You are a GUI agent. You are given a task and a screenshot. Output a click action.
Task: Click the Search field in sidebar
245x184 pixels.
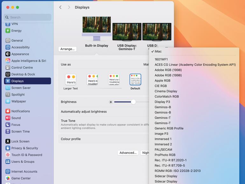27,18
